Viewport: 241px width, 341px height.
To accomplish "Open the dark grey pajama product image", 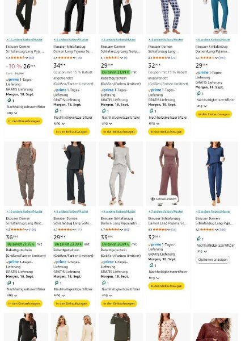I will [74, 173].
